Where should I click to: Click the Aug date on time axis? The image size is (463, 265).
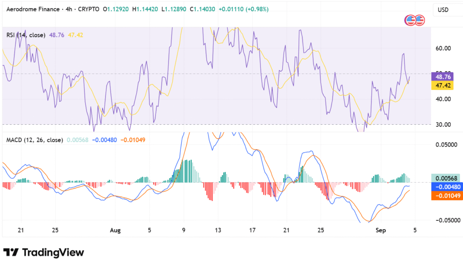pos(115,231)
